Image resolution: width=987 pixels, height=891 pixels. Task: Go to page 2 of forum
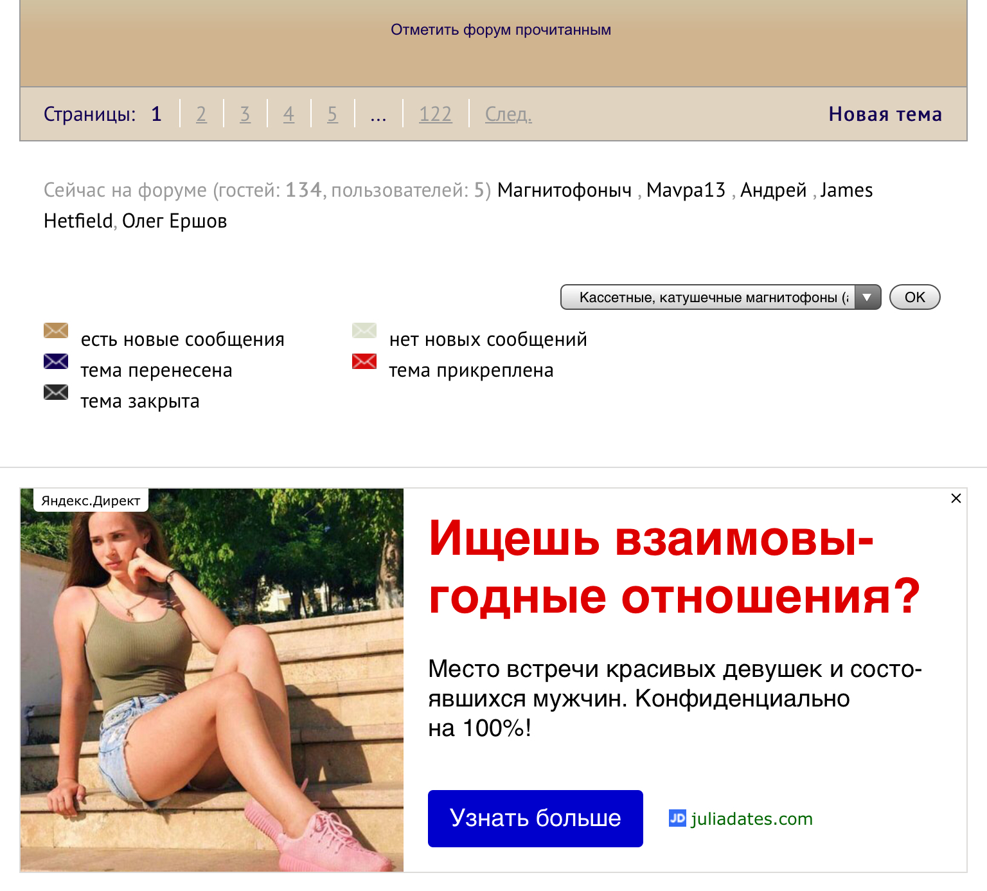(201, 114)
